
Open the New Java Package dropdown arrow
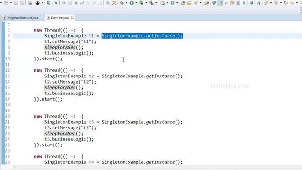click(168, 3)
